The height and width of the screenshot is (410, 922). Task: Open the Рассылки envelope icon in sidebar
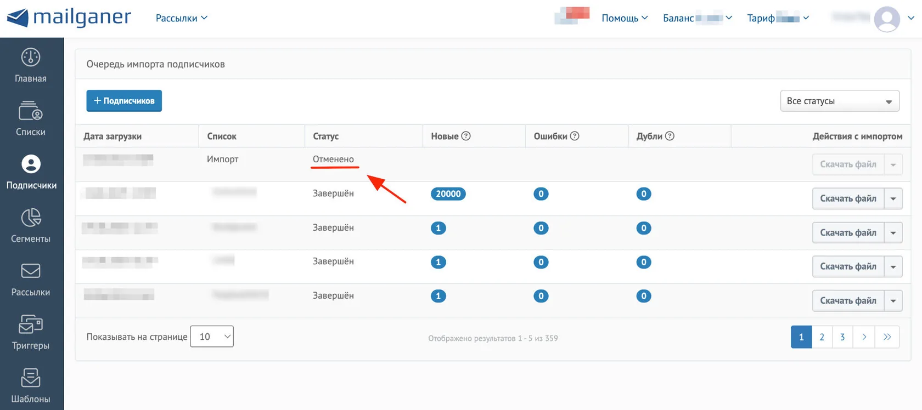click(31, 270)
